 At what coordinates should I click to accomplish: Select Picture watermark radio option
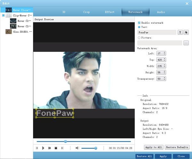point(139,38)
